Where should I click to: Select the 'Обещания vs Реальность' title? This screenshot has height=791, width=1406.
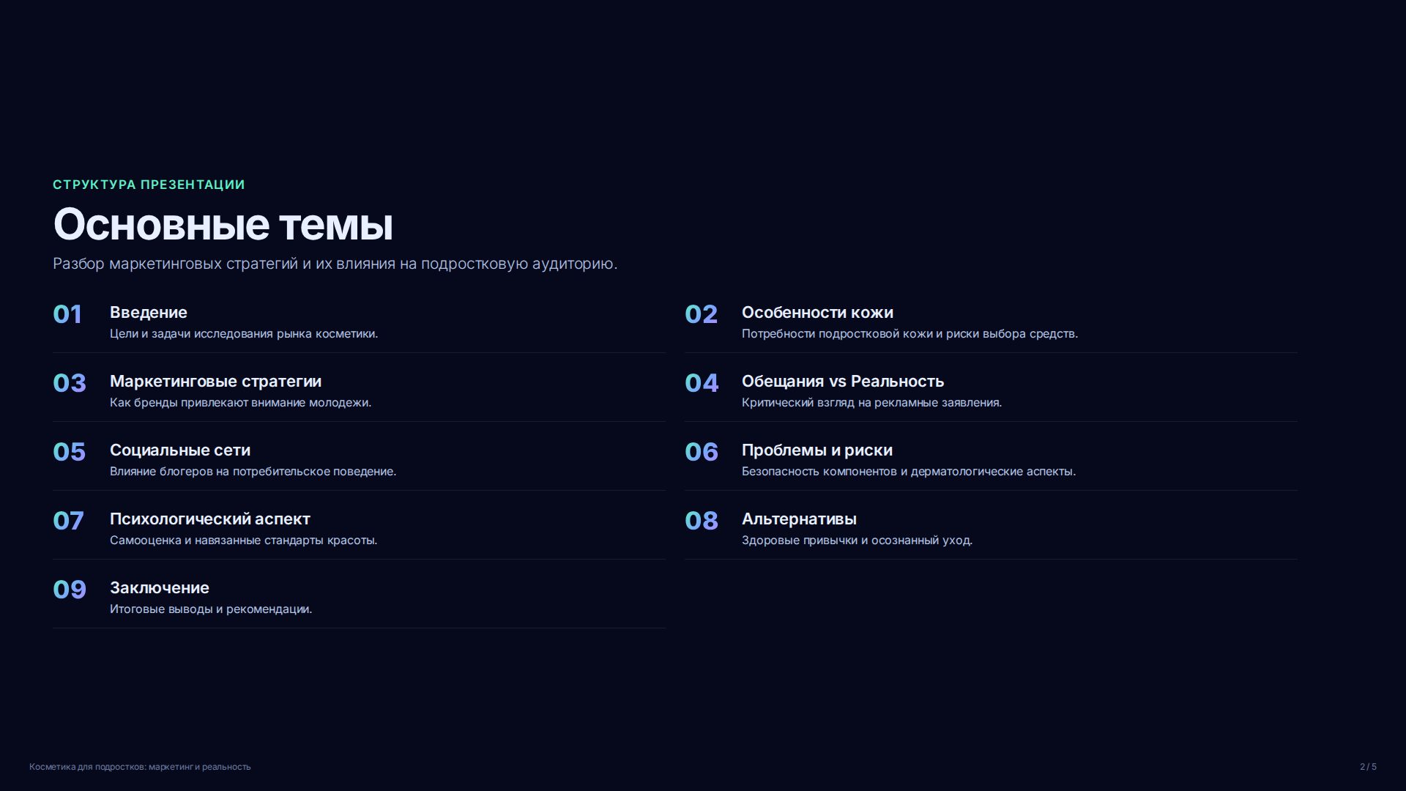tap(843, 382)
